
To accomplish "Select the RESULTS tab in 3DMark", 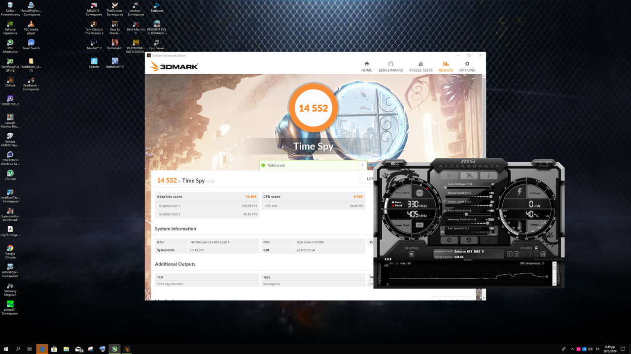I will tap(446, 67).
